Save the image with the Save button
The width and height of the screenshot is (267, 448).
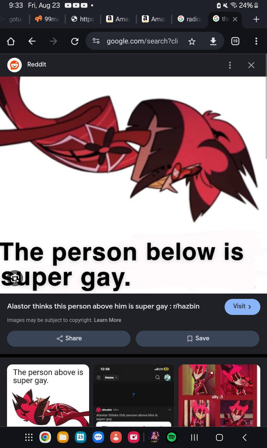pos(198,338)
